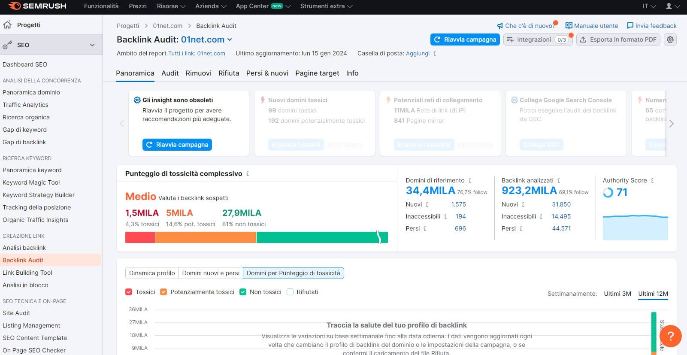Image resolution: width=687 pixels, height=355 pixels.
Task: Click the orange potentially toxic bar segment
Action: pos(206,237)
